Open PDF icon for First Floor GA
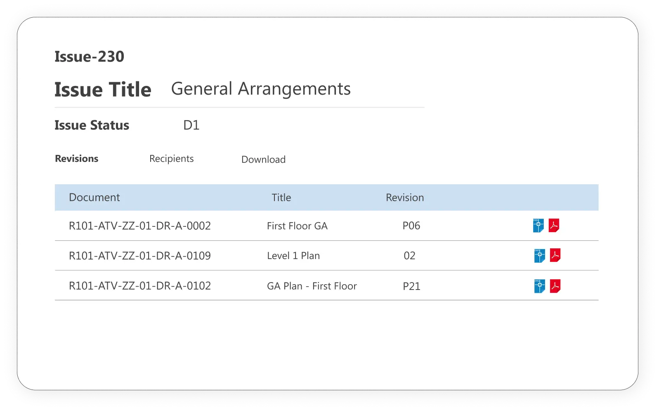659x411 pixels. [x=554, y=226]
